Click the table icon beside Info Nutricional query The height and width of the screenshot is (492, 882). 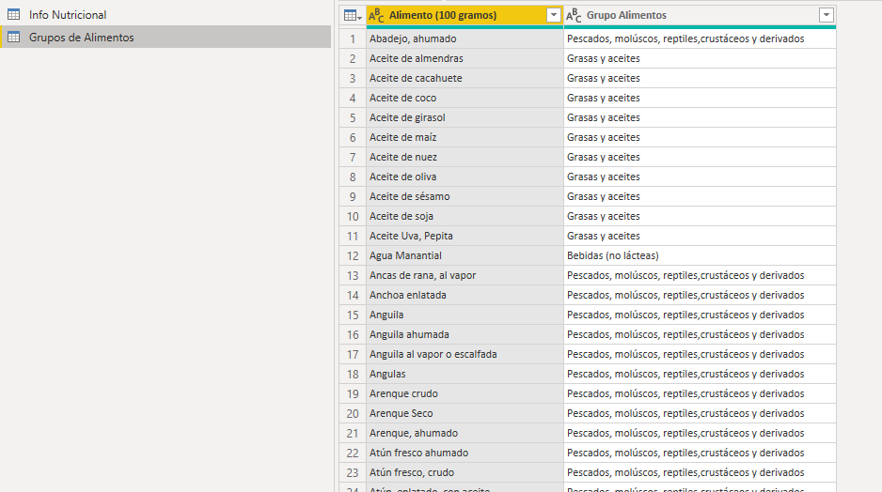(13, 15)
